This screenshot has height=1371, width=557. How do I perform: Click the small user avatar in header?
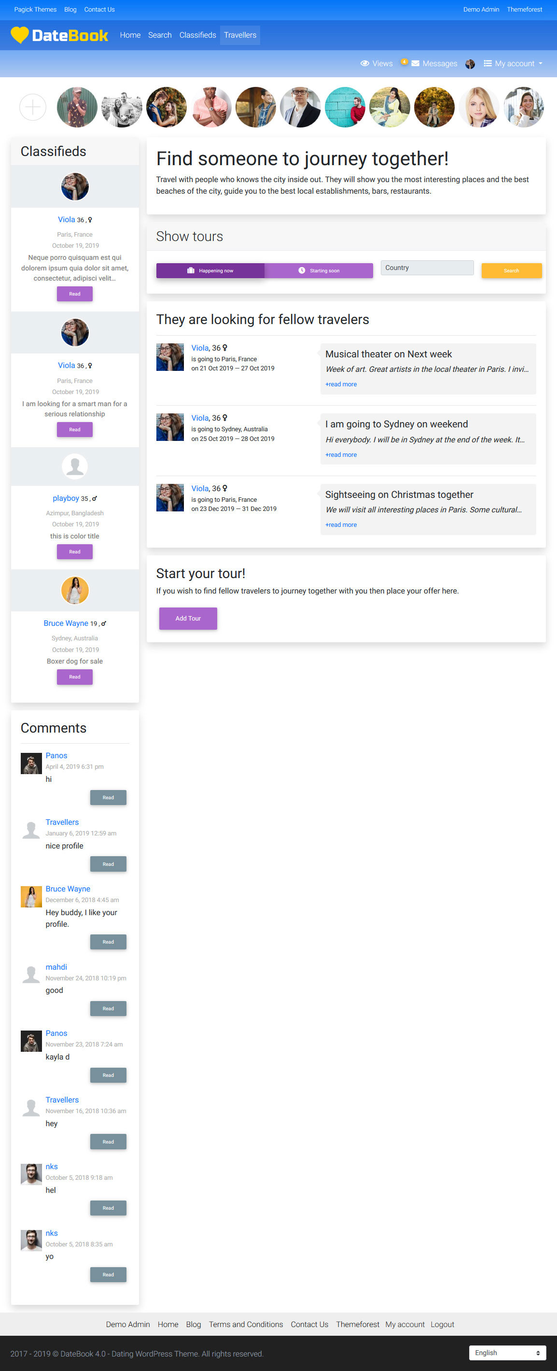[470, 64]
